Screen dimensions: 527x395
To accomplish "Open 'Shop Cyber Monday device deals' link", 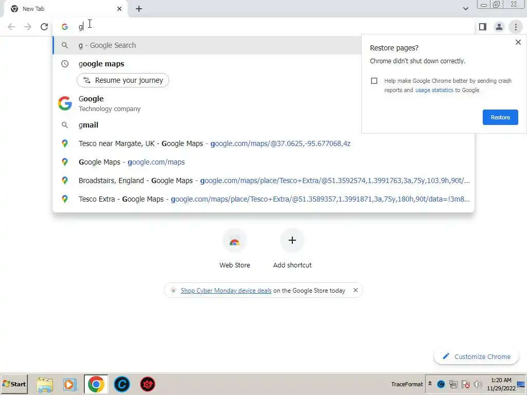I will click(x=226, y=291).
